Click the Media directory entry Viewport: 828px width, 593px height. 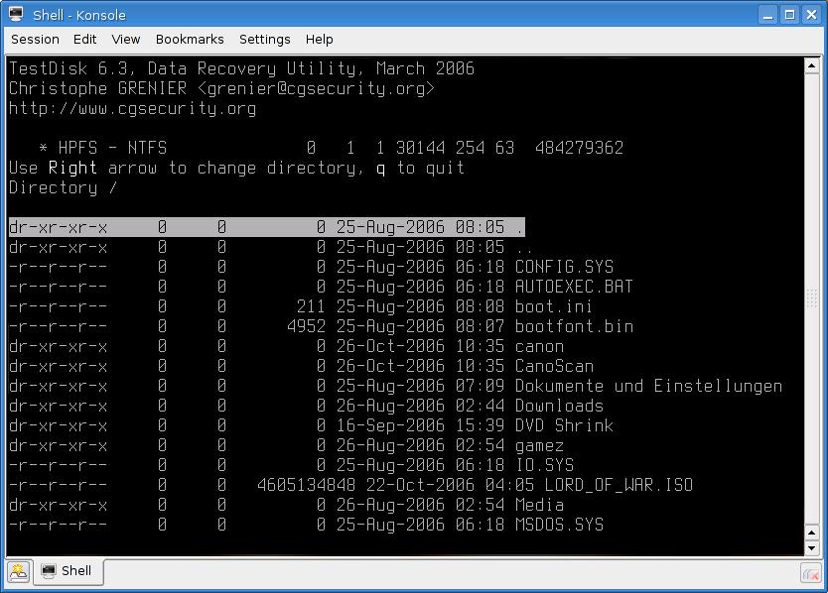click(286, 506)
